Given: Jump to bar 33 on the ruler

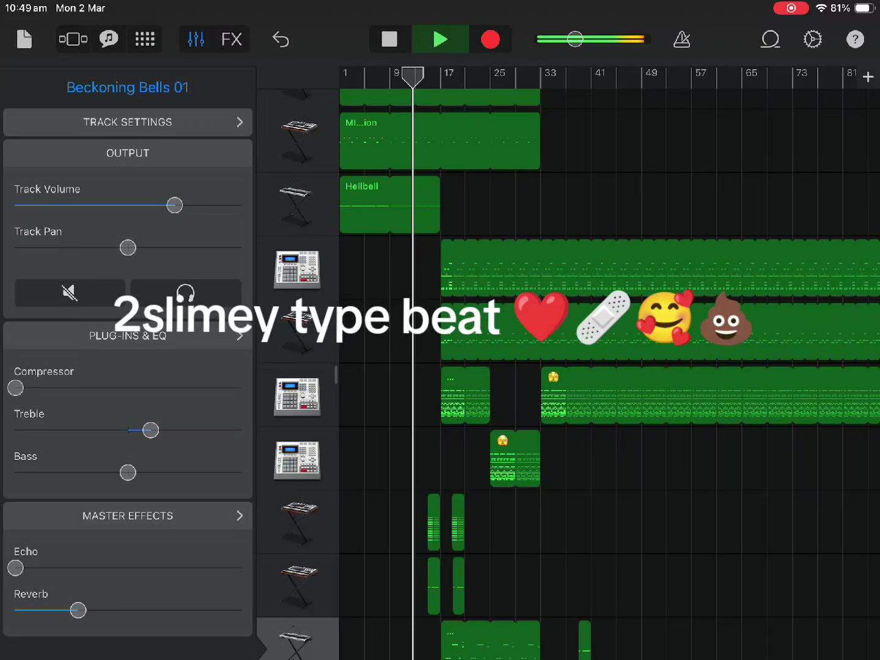Looking at the screenshot, I should pyautogui.click(x=550, y=73).
